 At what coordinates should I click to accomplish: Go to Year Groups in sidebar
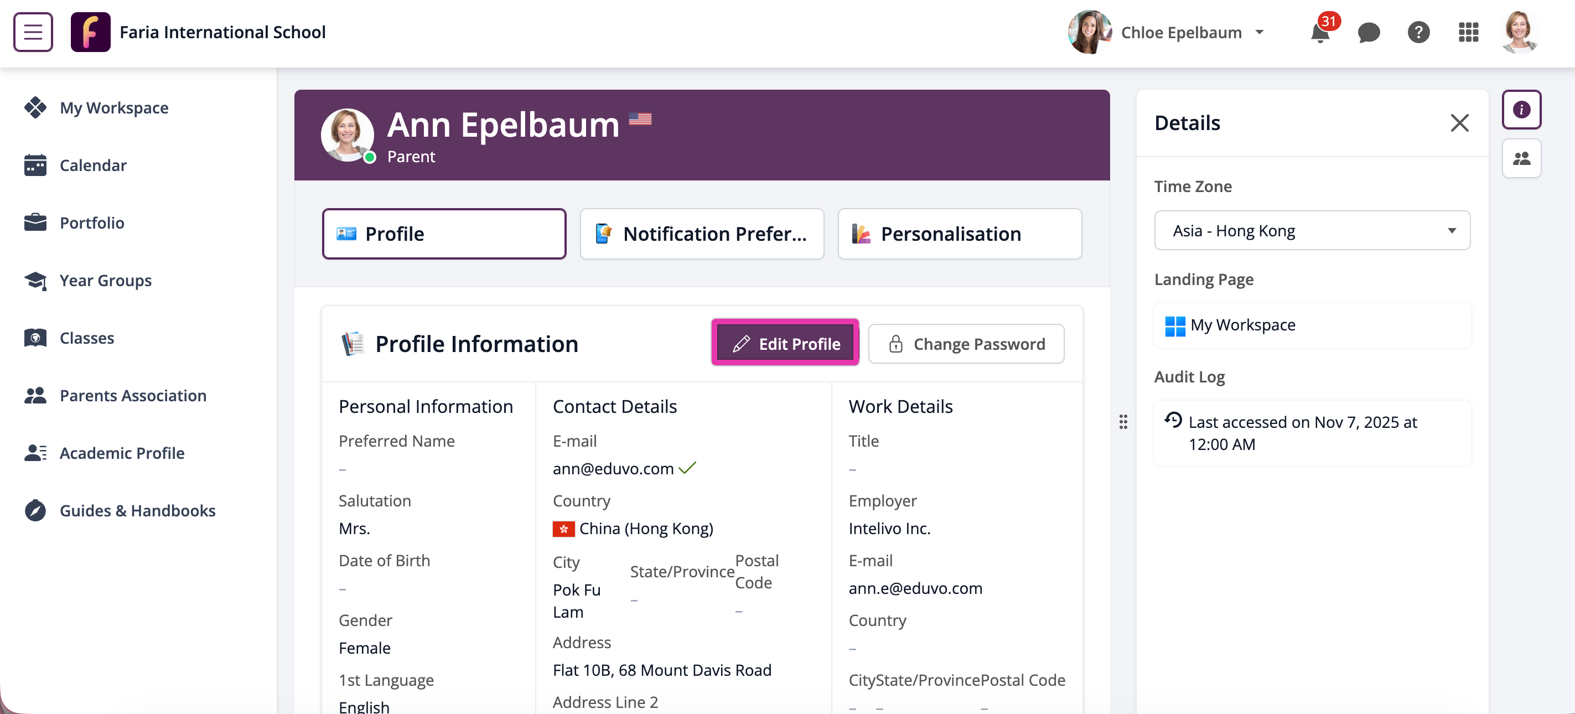tap(105, 281)
